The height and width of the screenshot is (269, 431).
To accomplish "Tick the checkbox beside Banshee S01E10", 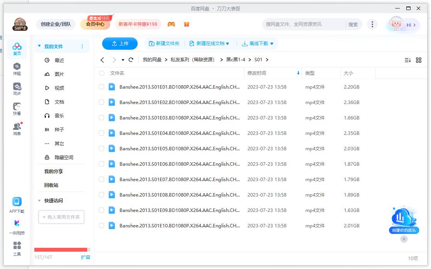I will [x=101, y=225].
